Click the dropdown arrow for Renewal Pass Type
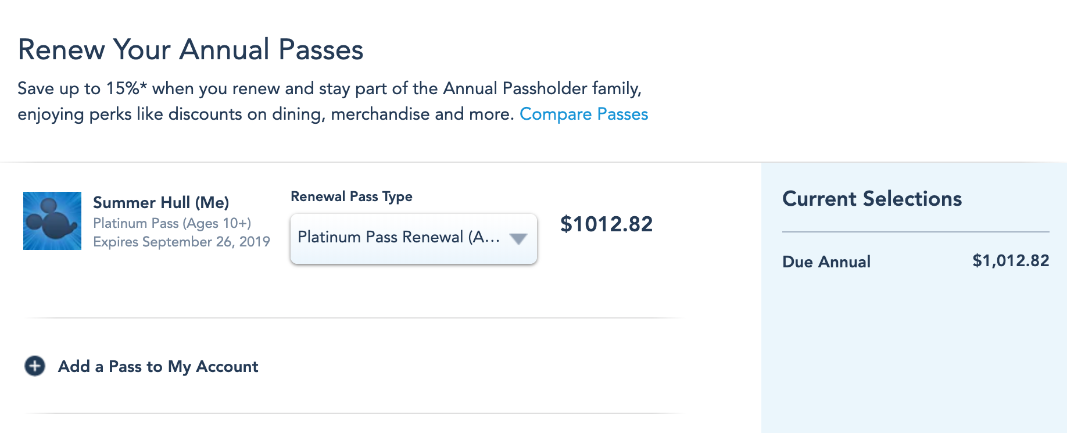1067x433 pixels. click(518, 238)
